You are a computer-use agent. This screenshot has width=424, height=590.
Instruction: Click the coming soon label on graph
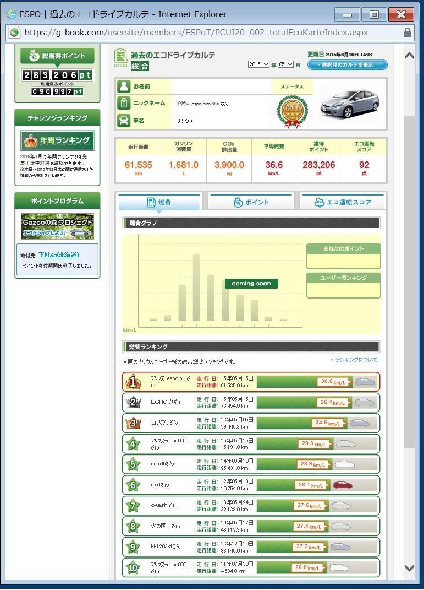click(x=251, y=284)
